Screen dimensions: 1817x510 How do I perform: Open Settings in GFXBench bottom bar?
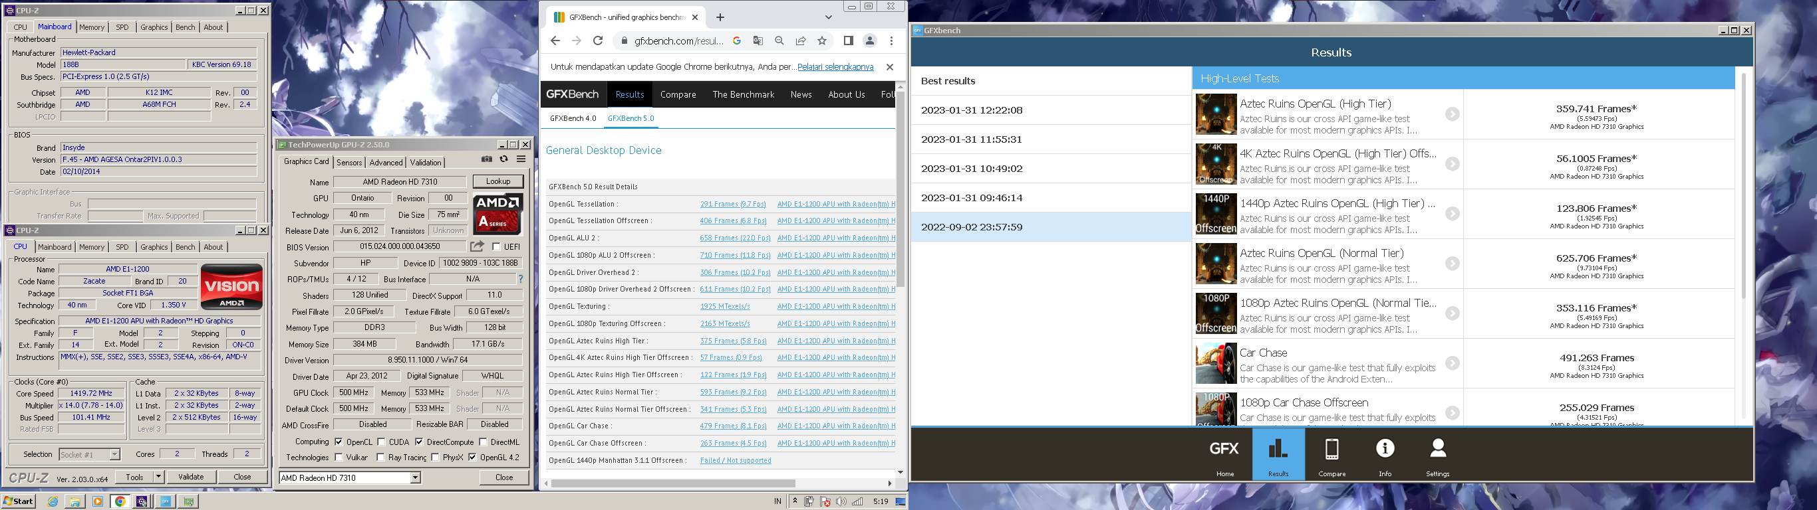coord(1437,454)
